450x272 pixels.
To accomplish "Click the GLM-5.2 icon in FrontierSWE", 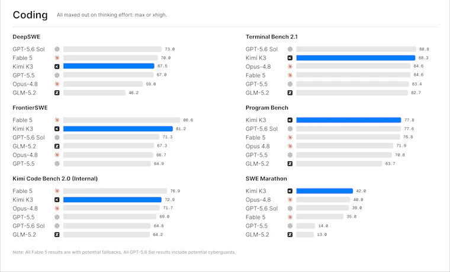I will (57, 146).
